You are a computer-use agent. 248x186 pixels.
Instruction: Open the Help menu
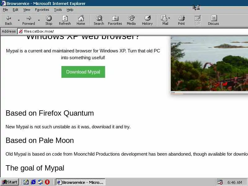click(x=70, y=10)
